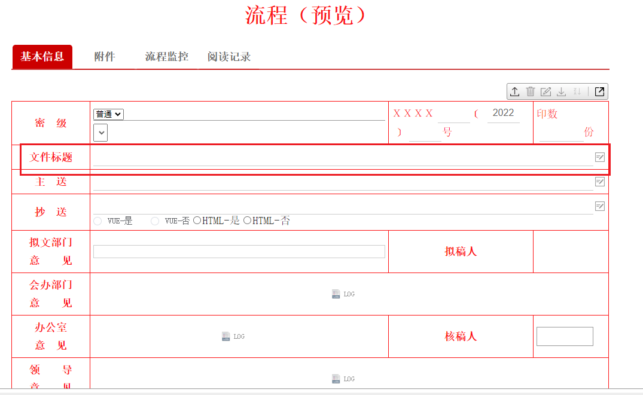
Task: Click the 抄送 input field
Action: tap(343, 206)
